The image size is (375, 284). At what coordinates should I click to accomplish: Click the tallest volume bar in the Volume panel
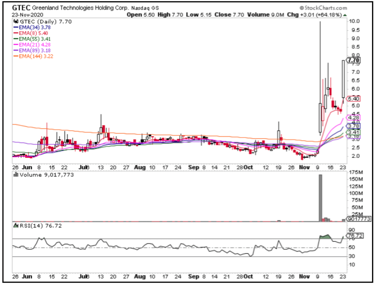pyautogui.click(x=320, y=198)
